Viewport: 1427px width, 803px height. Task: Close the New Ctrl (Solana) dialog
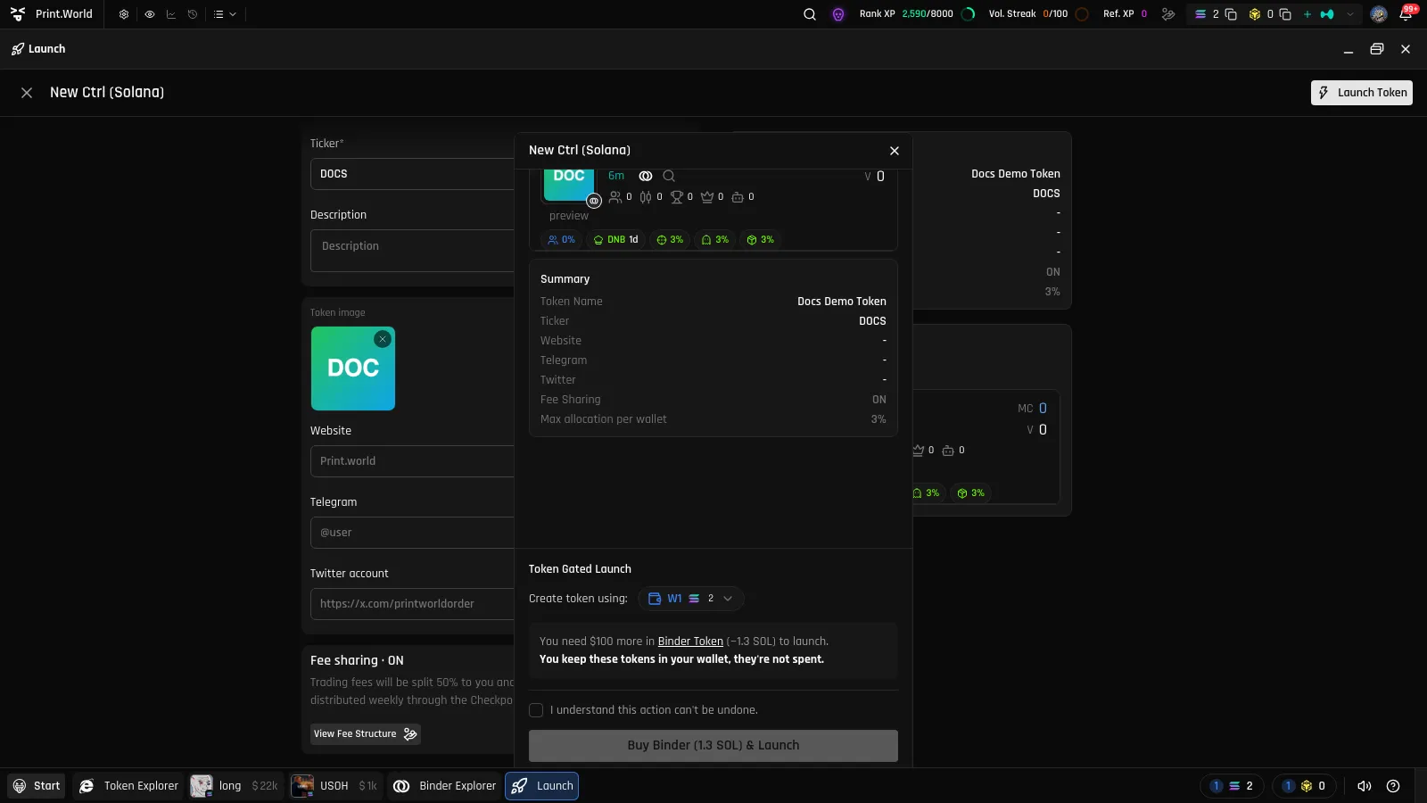coord(895,151)
